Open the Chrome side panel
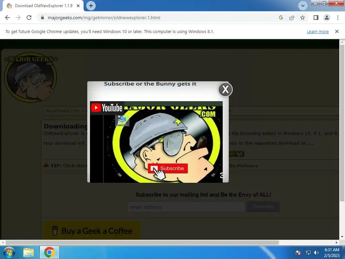This screenshot has height=259, width=345. coord(316,18)
